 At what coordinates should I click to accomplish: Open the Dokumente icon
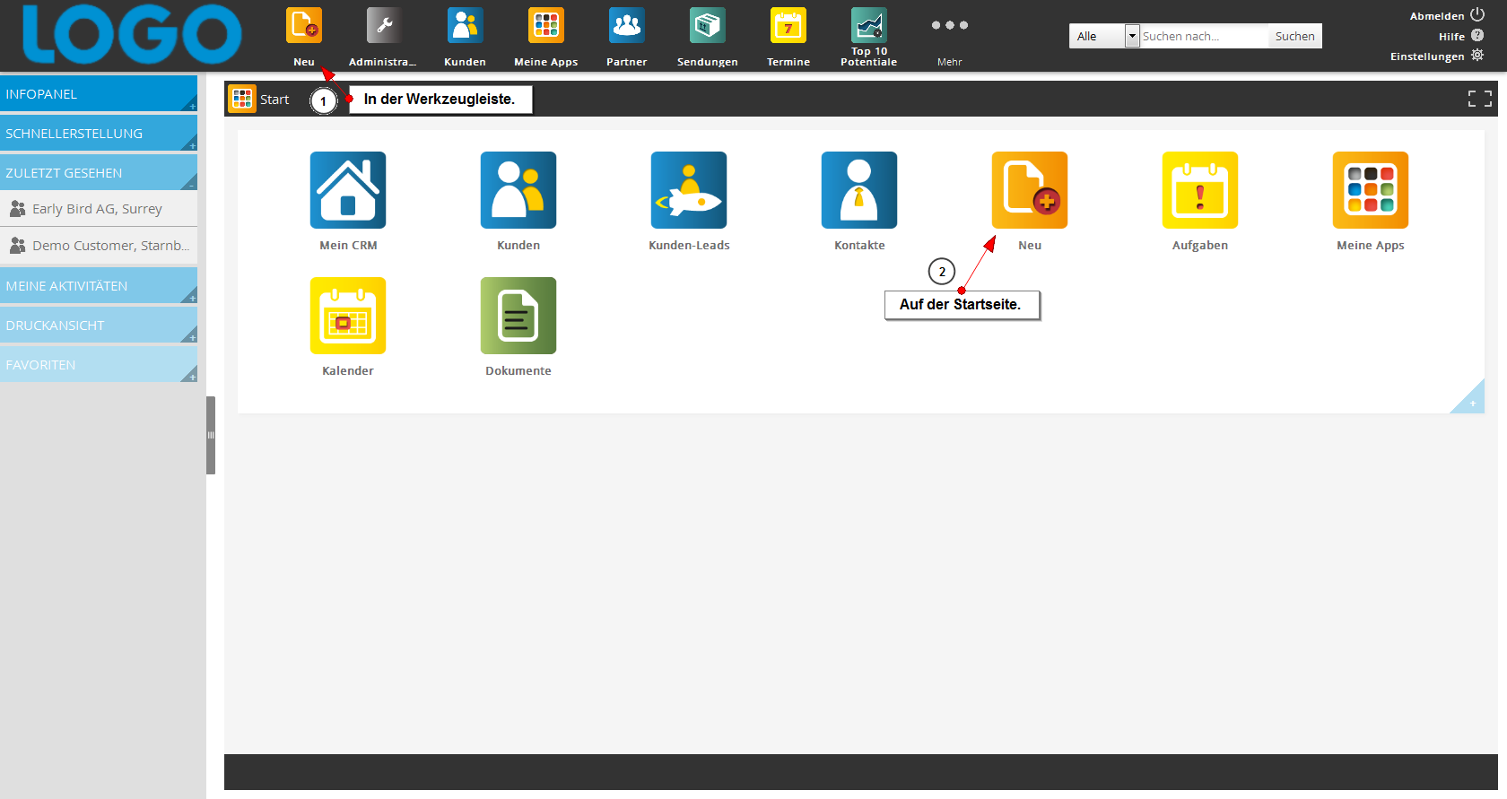518,316
